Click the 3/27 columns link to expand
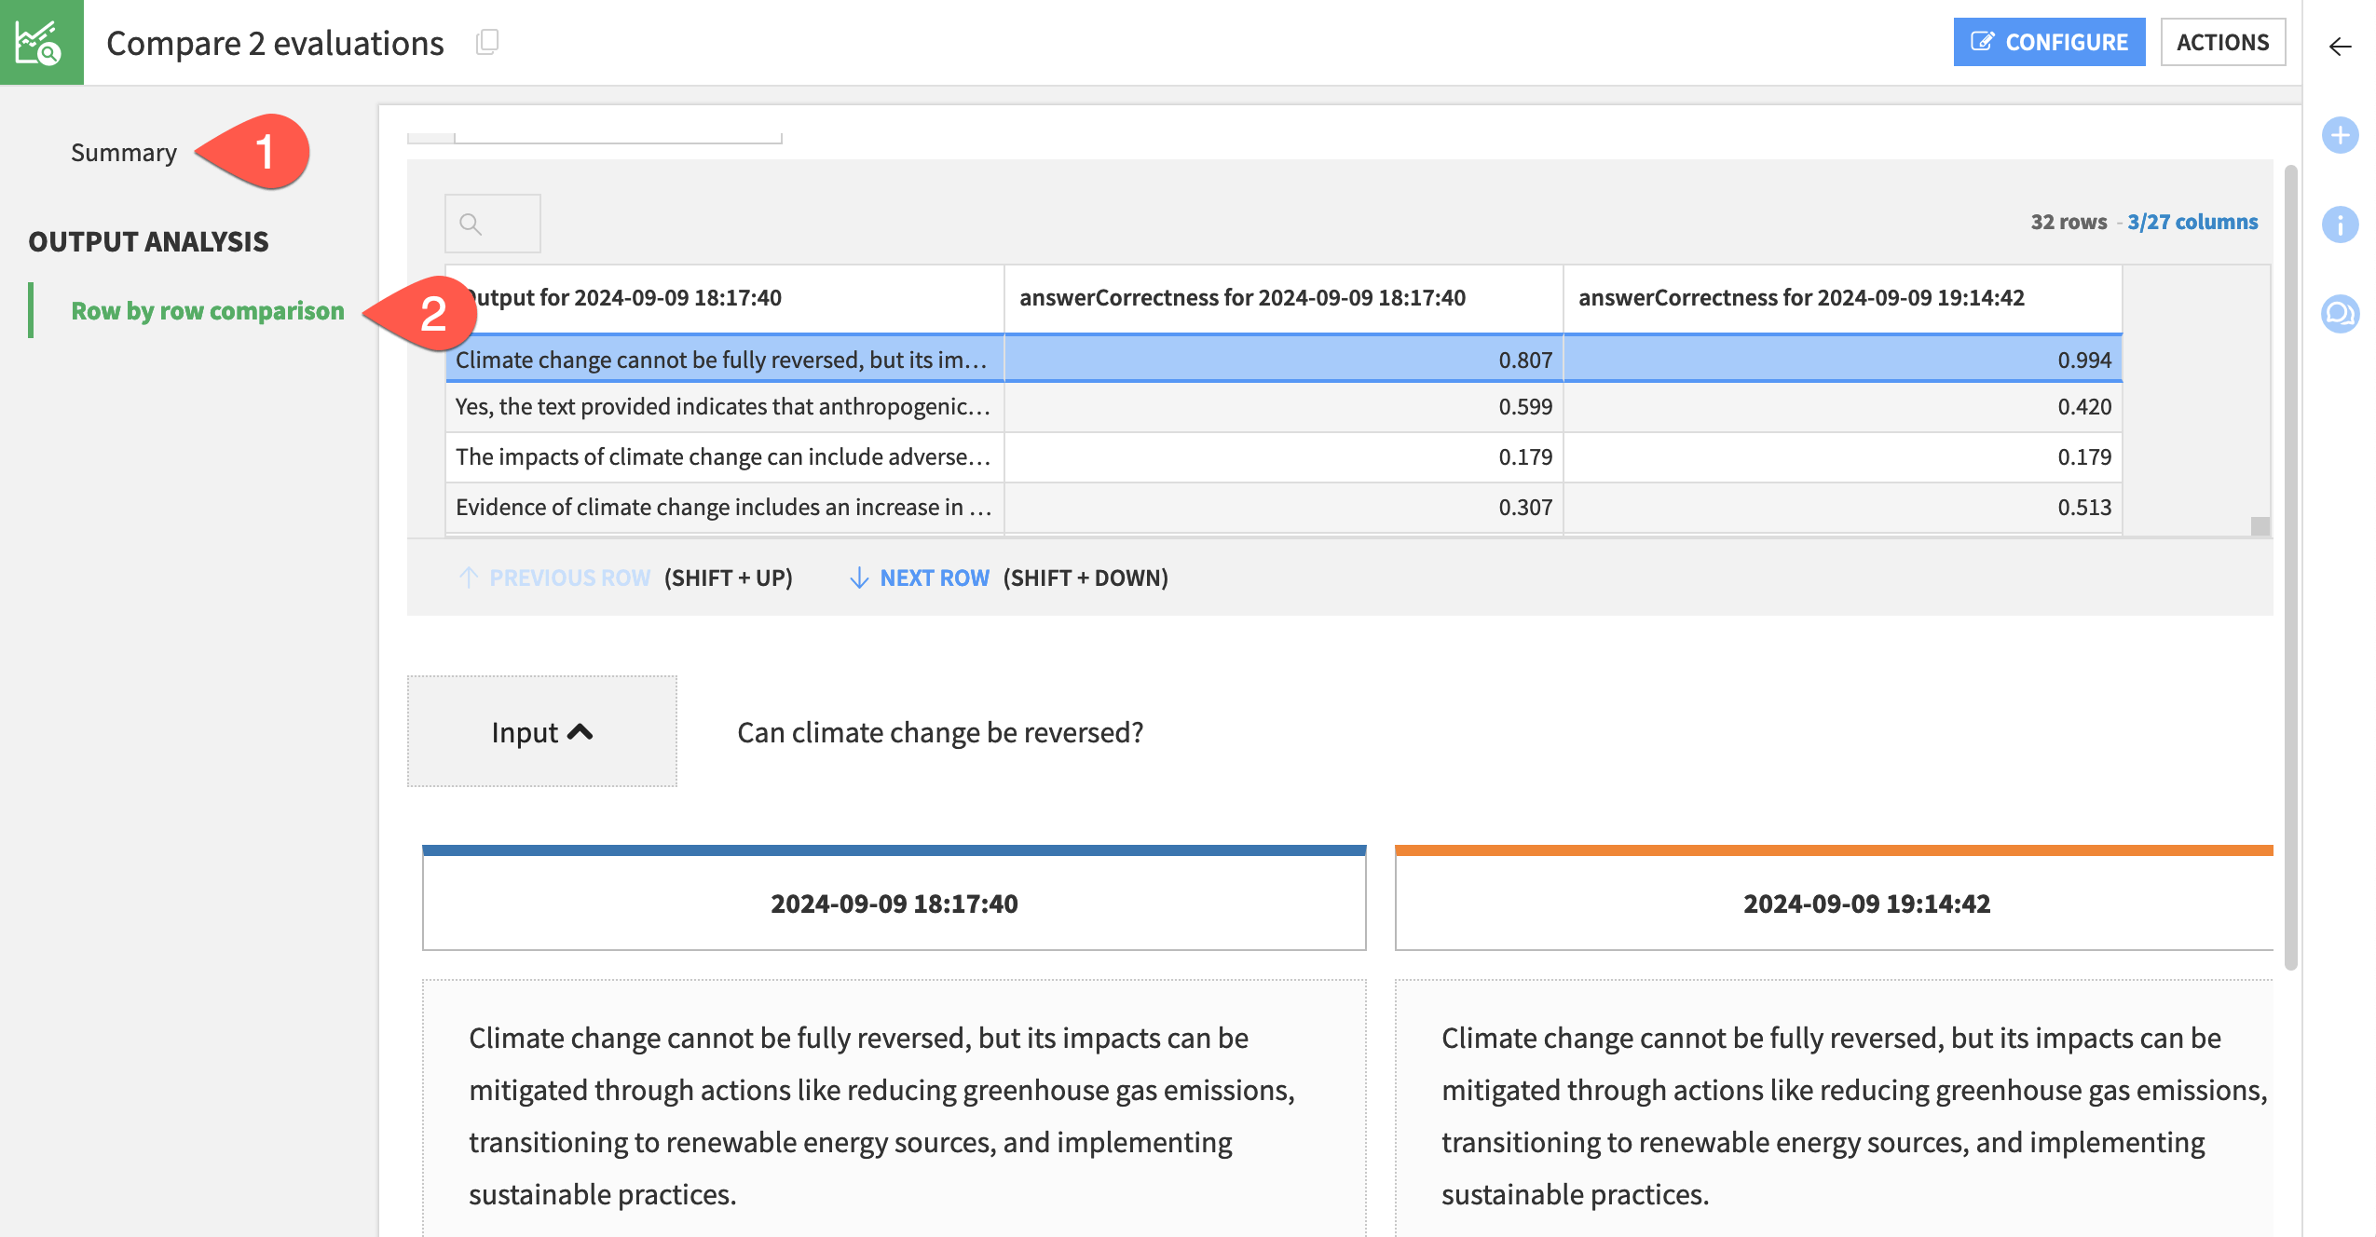Image resolution: width=2376 pixels, height=1237 pixels. [x=2192, y=220]
